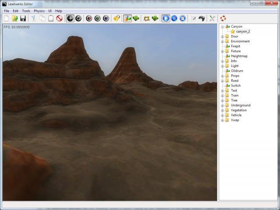
Task: Click the crossed tools options icon
Action: [212, 18]
